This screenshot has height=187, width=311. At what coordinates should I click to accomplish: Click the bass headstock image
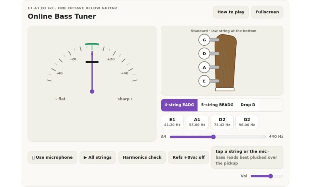(226, 62)
